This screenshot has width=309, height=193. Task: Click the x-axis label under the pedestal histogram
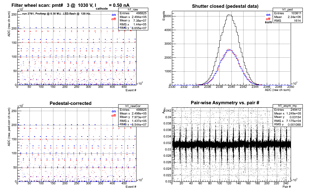(277, 90)
